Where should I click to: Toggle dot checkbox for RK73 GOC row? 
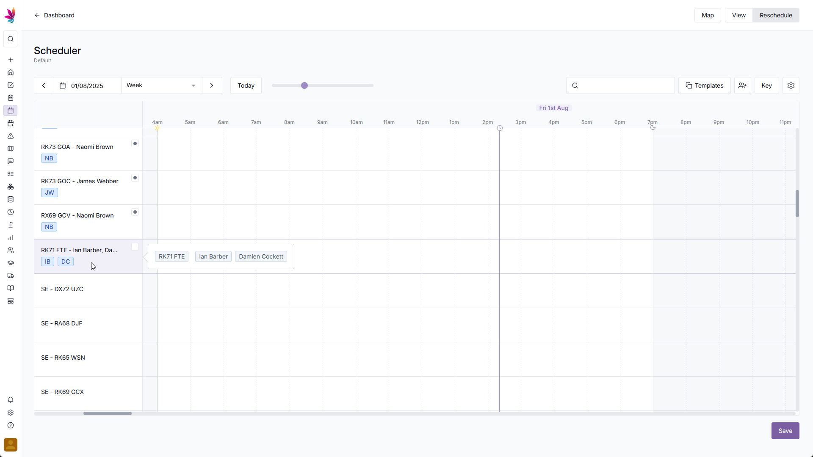click(135, 178)
